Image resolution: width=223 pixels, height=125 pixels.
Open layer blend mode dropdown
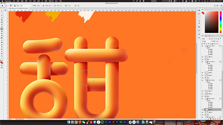pos(206,41)
